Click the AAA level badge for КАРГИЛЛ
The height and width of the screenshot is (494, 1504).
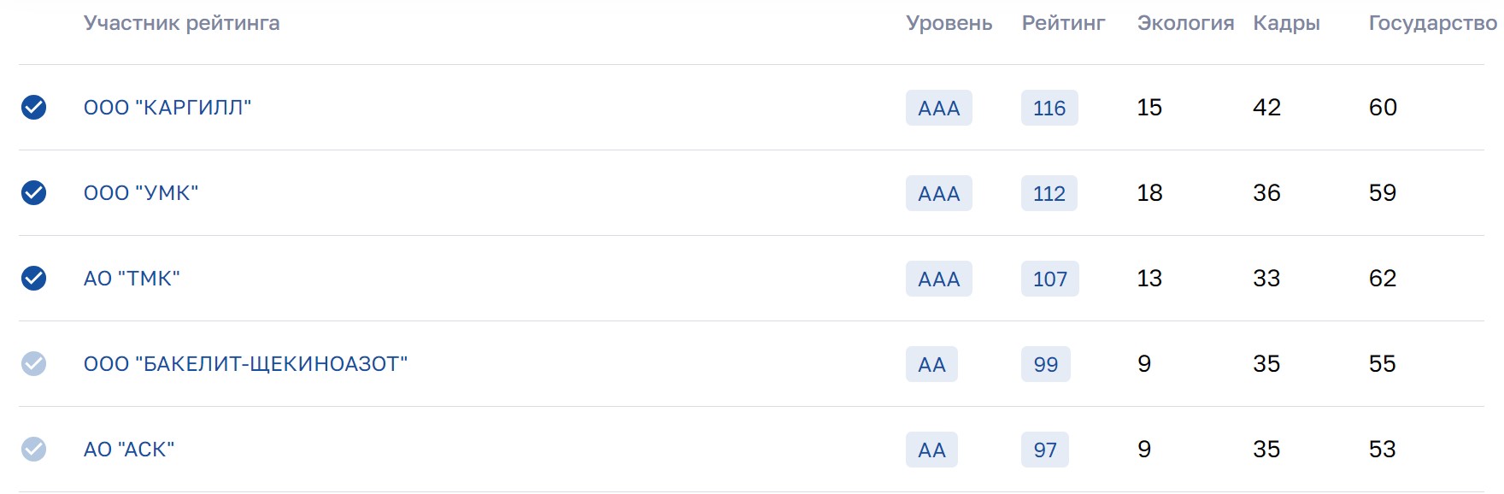tap(938, 108)
